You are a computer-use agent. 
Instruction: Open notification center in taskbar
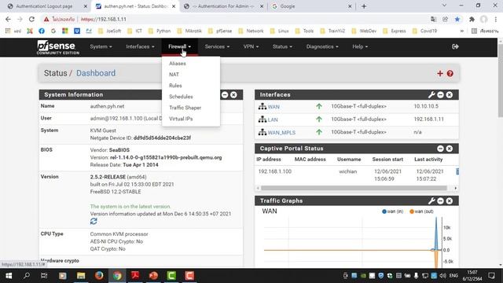tap(491, 276)
